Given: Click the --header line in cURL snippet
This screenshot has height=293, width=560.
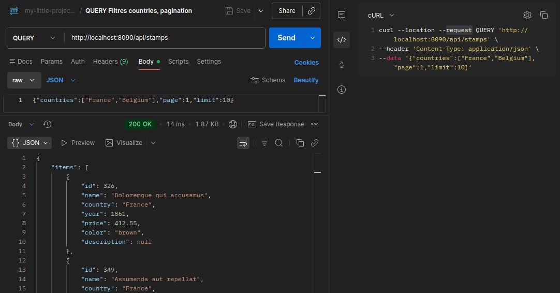Looking at the screenshot, I should click(x=459, y=49).
